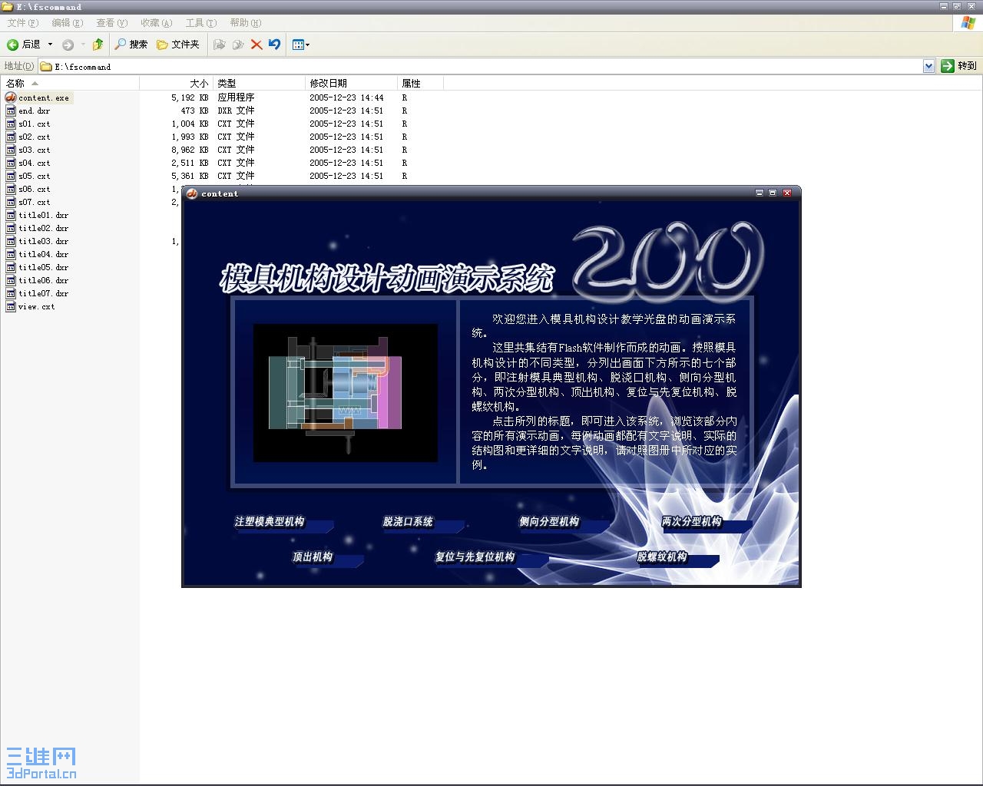Open the 文件(F) menu
The width and height of the screenshot is (983, 786).
tap(20, 22)
